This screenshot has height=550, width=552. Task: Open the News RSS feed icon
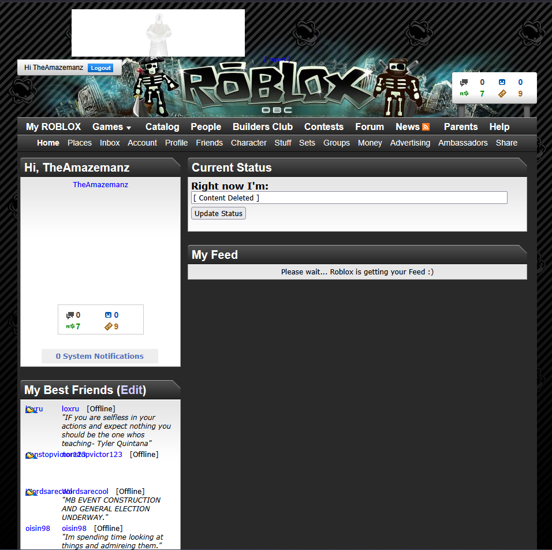click(x=426, y=127)
